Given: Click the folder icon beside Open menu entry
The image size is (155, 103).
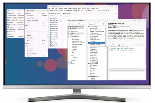Looking at the screenshot, I should 26,13.
